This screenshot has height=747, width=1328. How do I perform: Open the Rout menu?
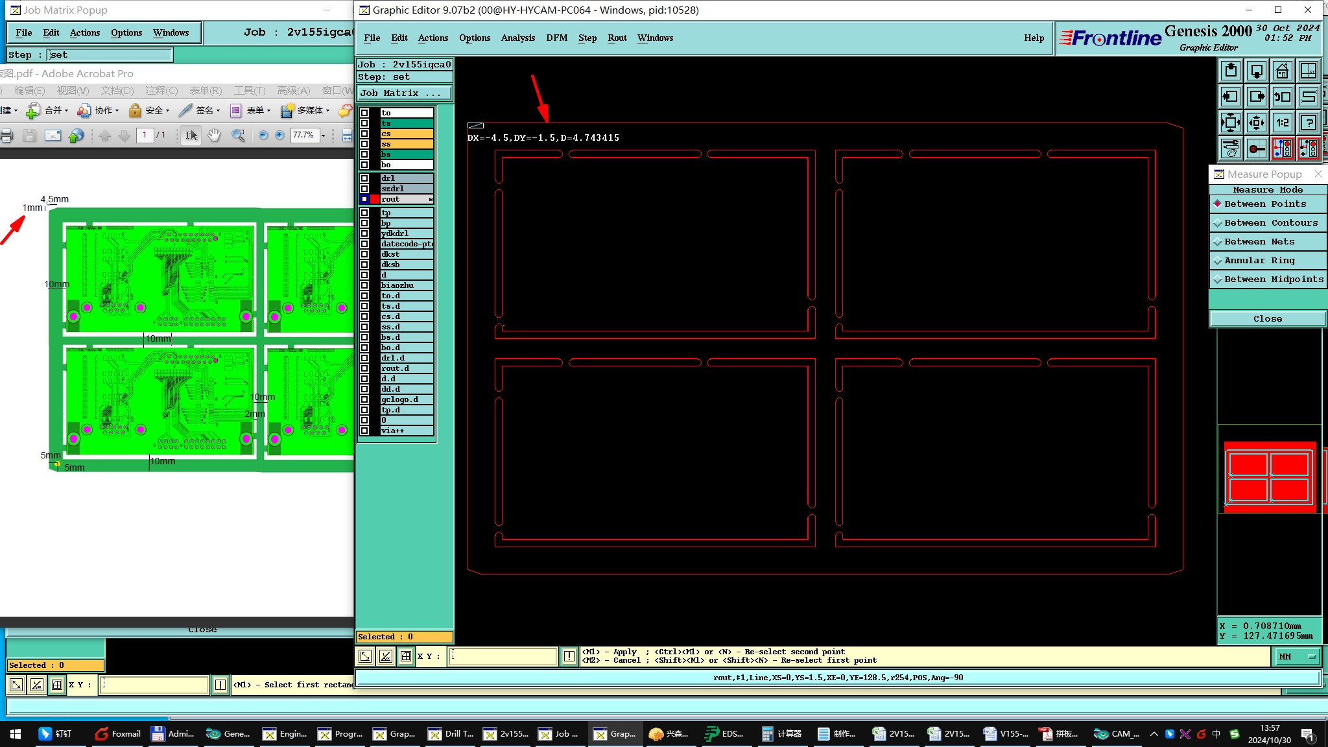617,38
